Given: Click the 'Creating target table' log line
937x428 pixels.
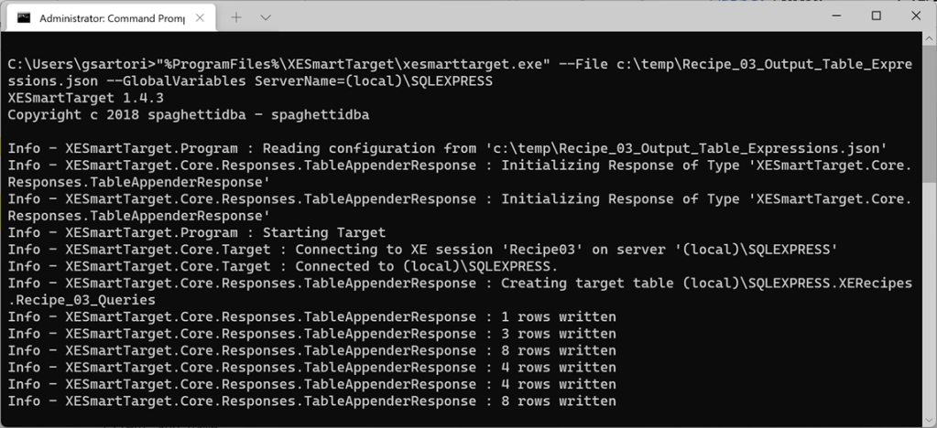Looking at the screenshot, I should point(458,283).
